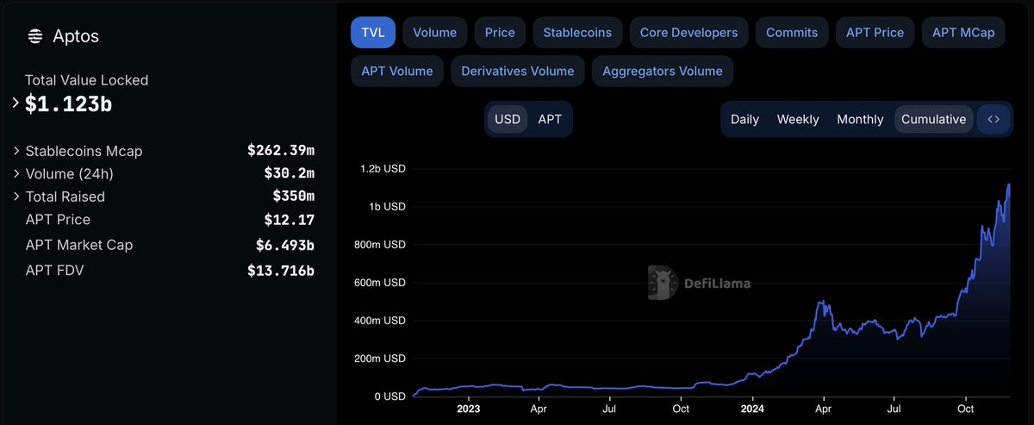Click the $1.123b total value
Image resolution: width=1034 pixels, height=425 pixels.
pyautogui.click(x=69, y=104)
